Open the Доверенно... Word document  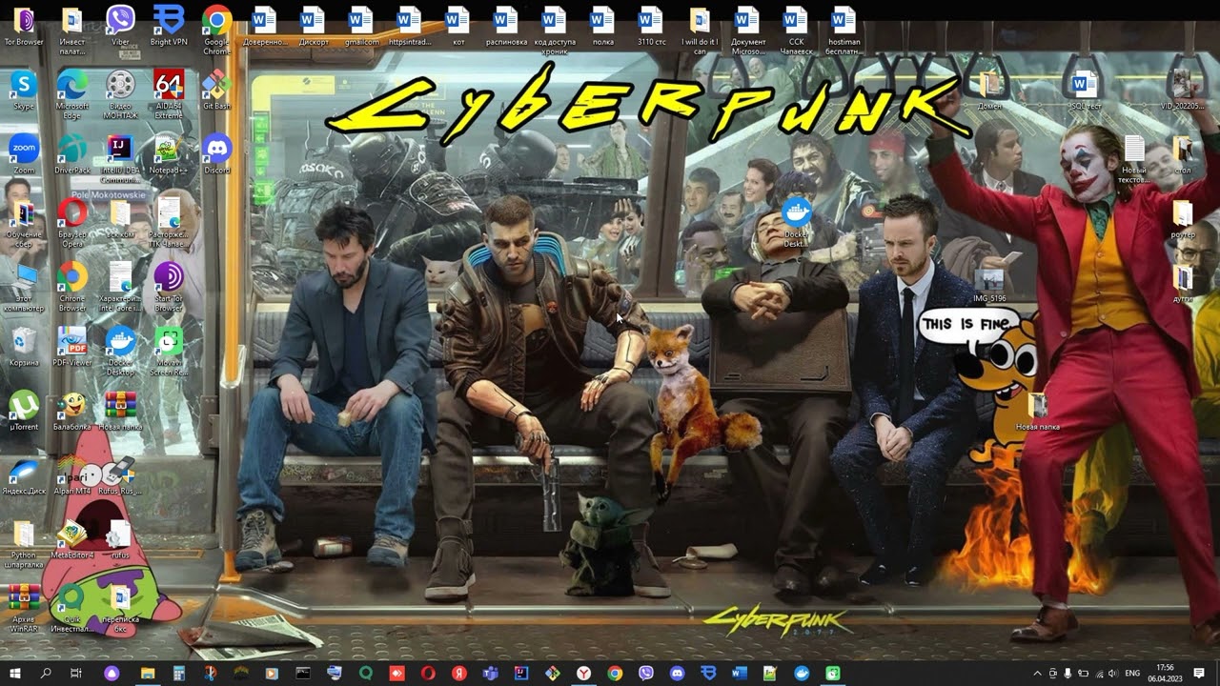264,26
